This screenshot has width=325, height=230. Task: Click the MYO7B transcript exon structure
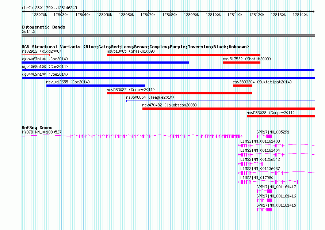(132, 136)
